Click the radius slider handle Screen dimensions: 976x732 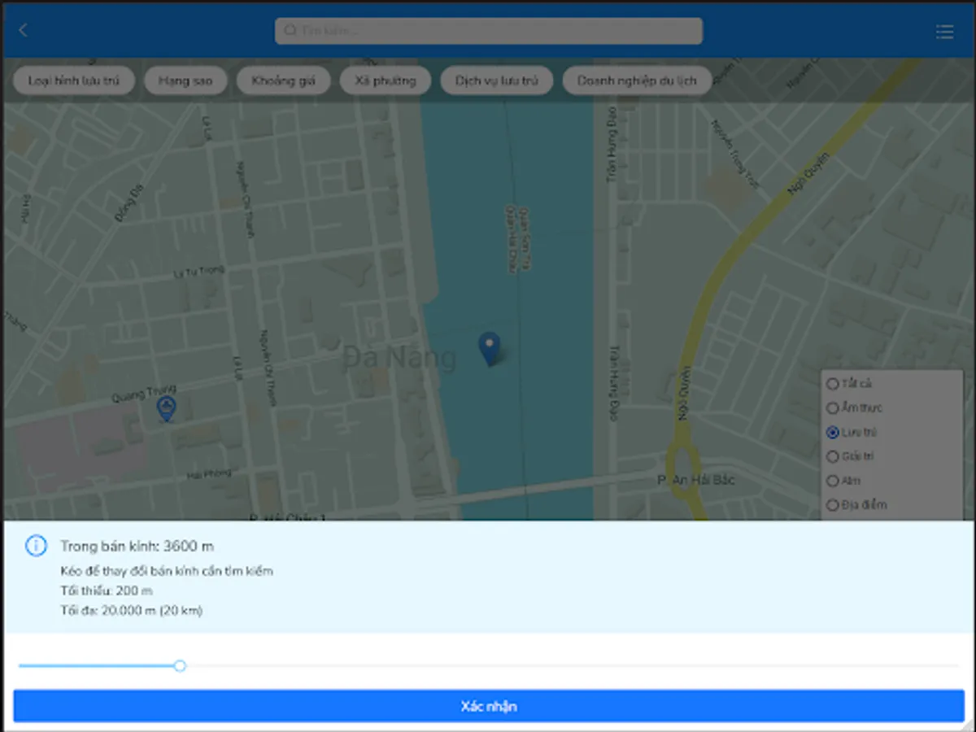[x=180, y=665]
